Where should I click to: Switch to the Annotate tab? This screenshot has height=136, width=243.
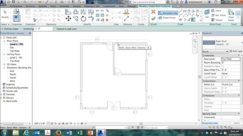point(64,6)
